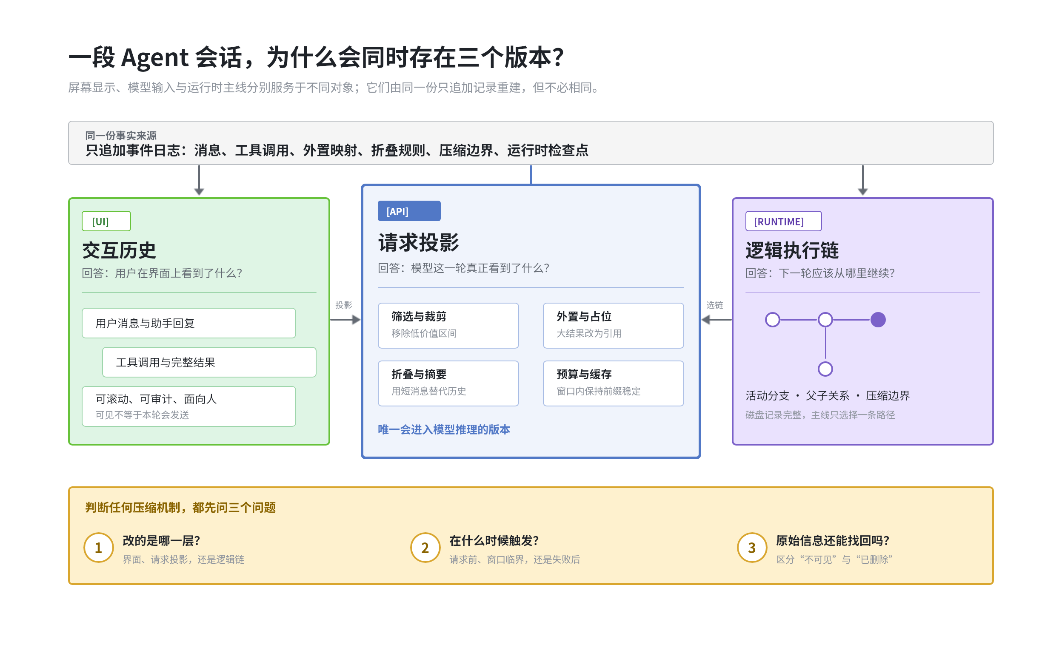Click the blue [API] tag badge
The image size is (1062, 653).
pos(409,211)
